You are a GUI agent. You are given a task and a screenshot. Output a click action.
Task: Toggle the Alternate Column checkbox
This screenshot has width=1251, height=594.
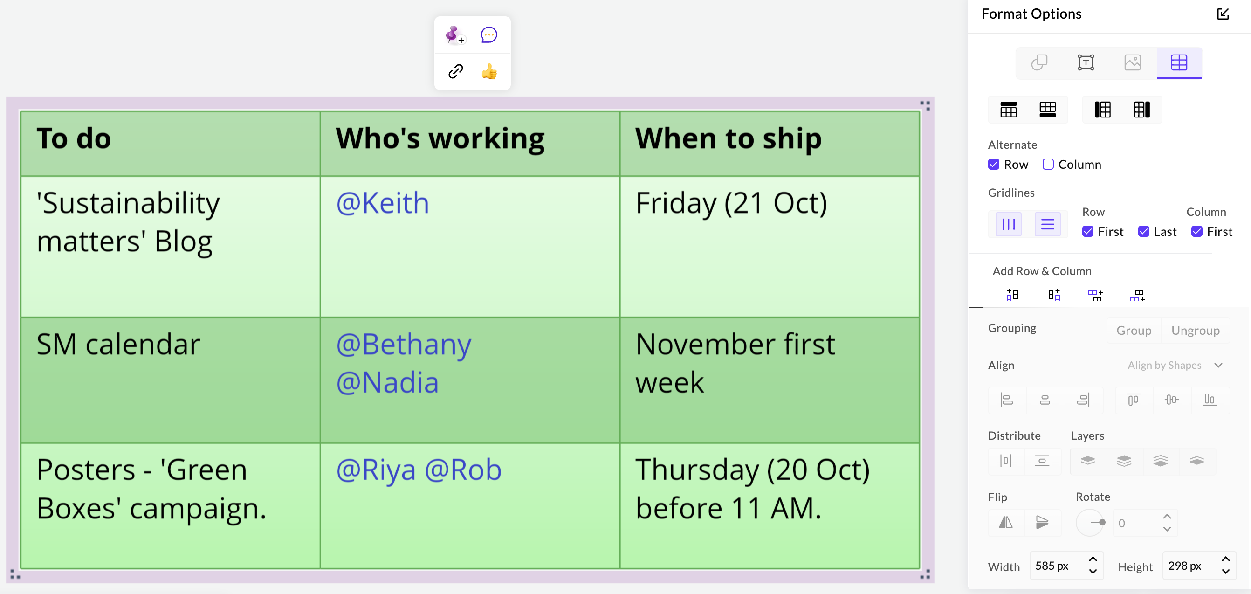click(x=1048, y=164)
